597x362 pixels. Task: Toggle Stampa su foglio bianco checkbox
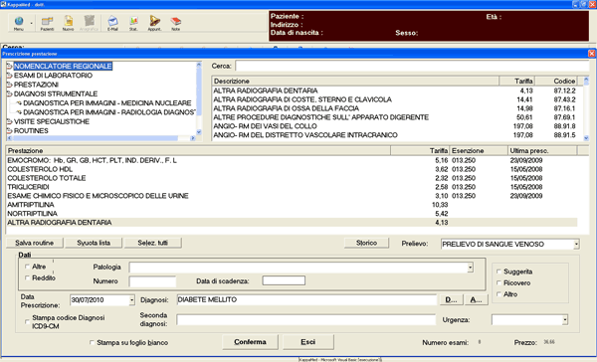coord(92,342)
